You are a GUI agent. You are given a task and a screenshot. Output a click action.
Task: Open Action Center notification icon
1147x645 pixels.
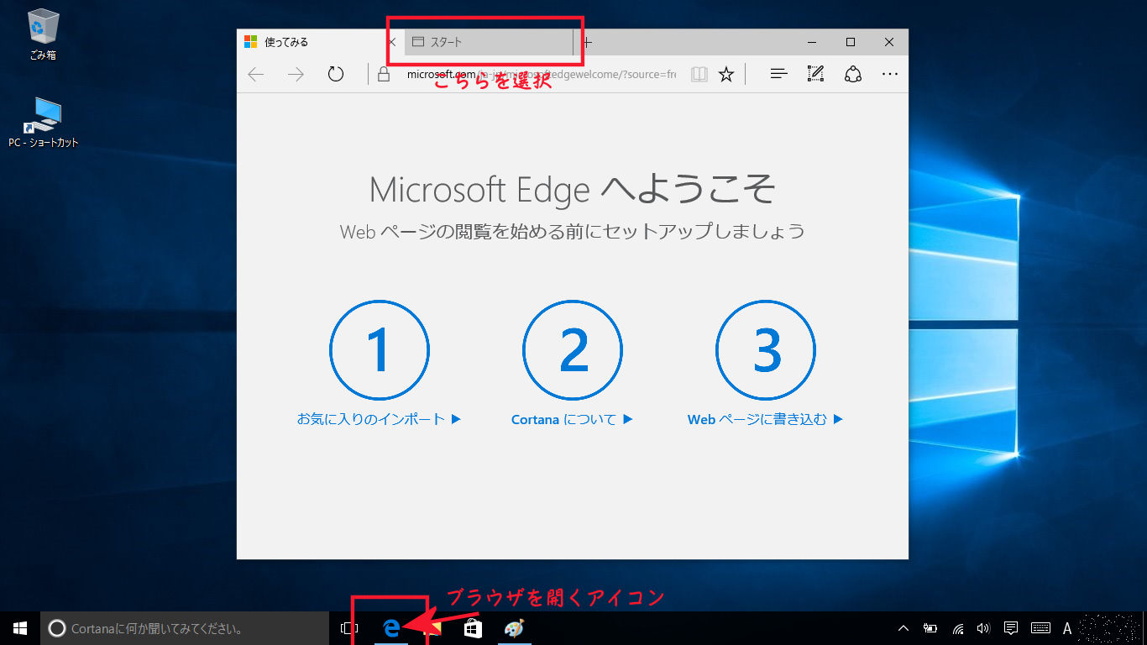click(1012, 628)
